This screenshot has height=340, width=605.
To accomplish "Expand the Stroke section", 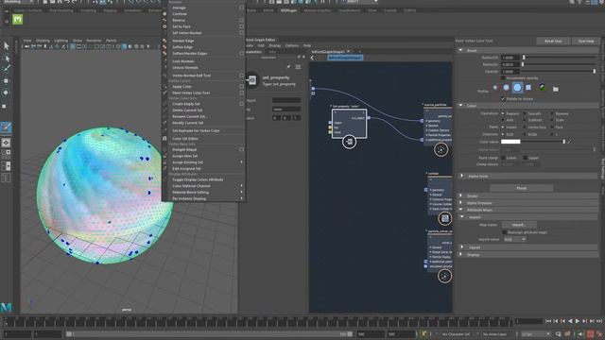I will click(x=460, y=195).
